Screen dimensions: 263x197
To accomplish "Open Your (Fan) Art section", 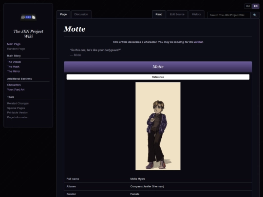I will [x=16, y=90].
